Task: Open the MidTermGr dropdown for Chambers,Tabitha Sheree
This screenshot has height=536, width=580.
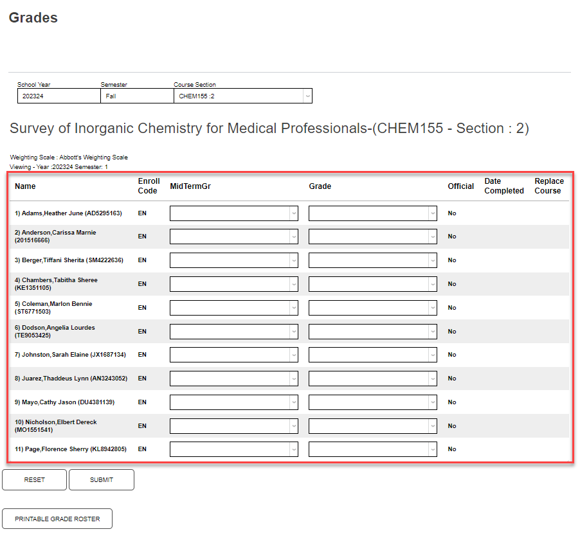Action: point(233,283)
